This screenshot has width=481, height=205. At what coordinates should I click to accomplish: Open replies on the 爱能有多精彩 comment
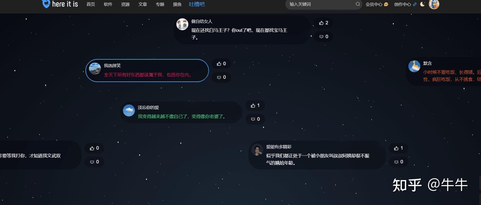coord(398,162)
